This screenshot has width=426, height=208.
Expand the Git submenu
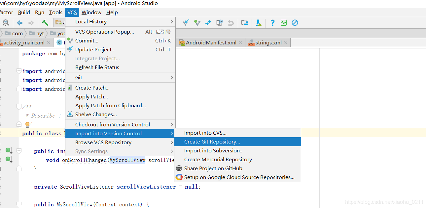coord(120,78)
